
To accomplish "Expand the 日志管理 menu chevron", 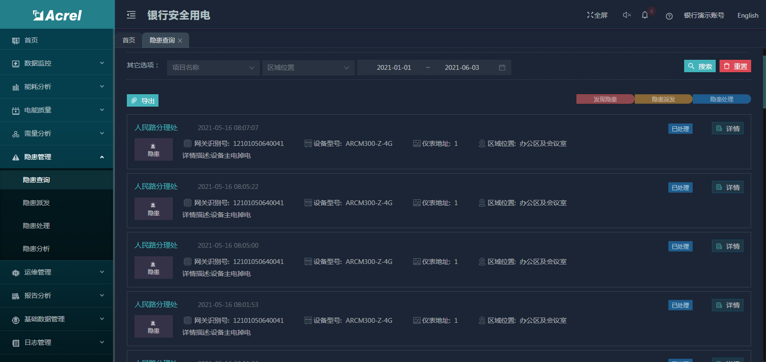I will click(102, 342).
